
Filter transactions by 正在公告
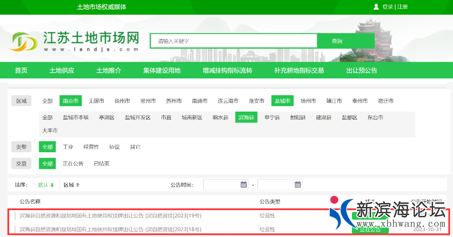[x=73, y=164]
